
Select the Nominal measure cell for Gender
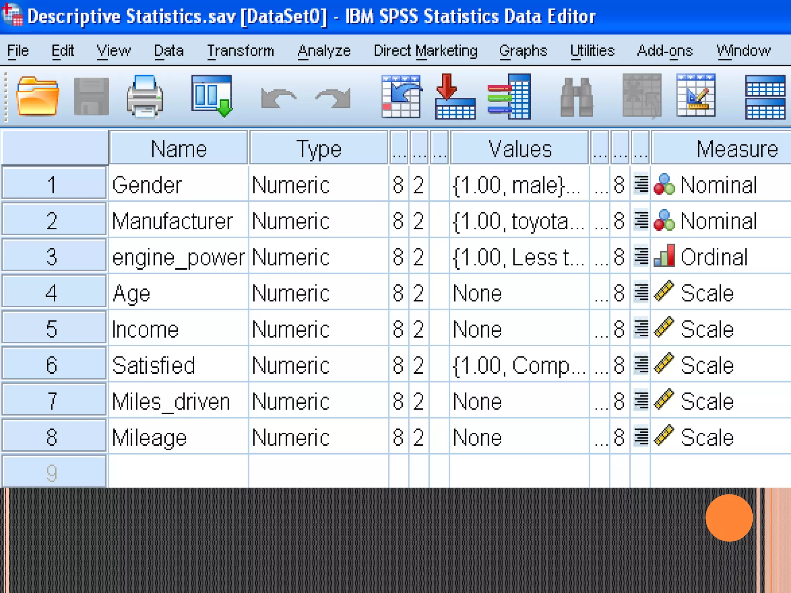coord(718,185)
